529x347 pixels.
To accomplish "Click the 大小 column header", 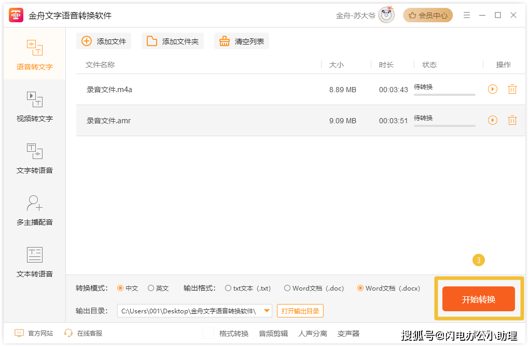I will click(337, 65).
